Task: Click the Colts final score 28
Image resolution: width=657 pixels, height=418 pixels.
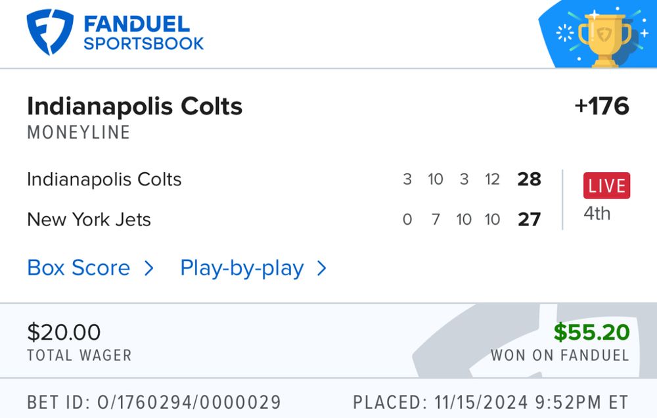Action: [x=529, y=179]
